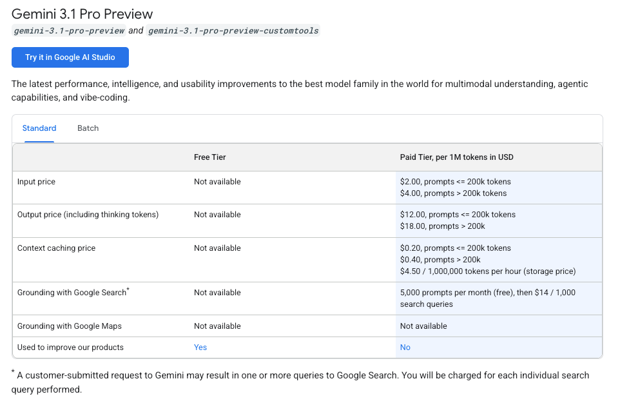Viewport: 620px width, 410px height.
Task: Click the No link under Paid Tier
Action: [x=405, y=347]
